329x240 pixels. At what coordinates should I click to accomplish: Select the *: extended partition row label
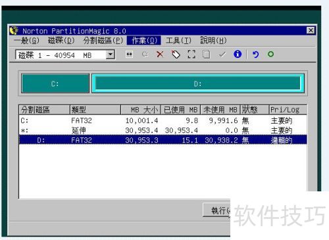click(x=24, y=131)
